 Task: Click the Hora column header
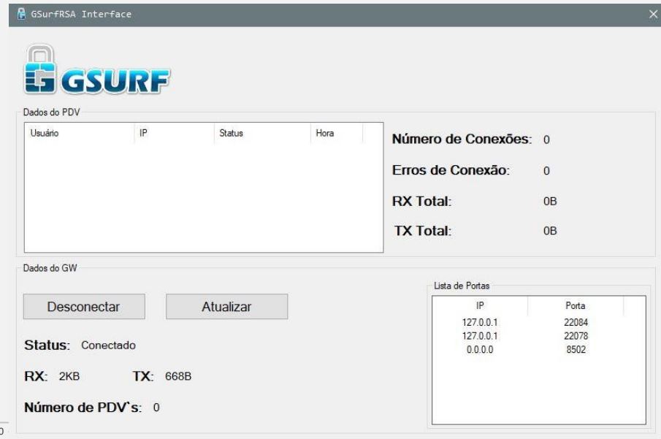(335, 134)
